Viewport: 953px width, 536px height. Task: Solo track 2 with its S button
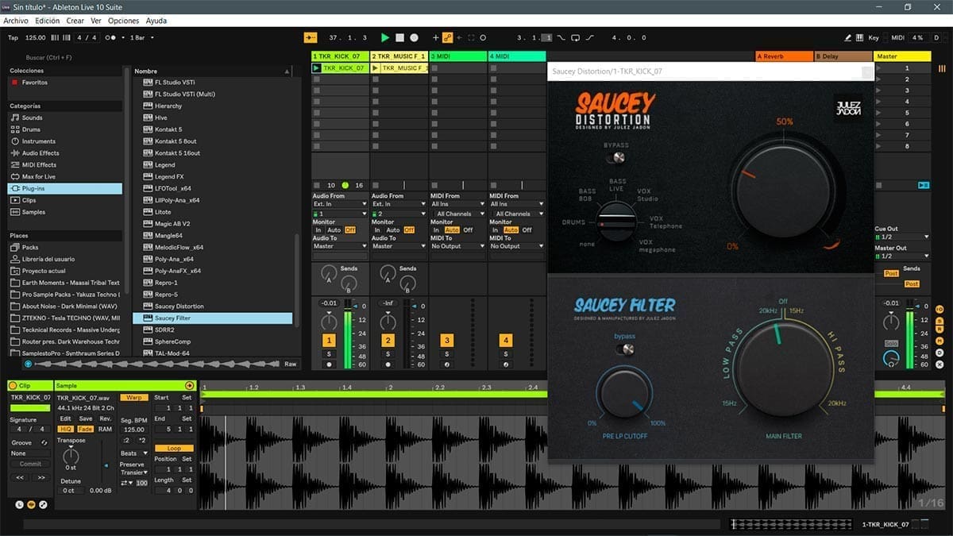coord(388,353)
